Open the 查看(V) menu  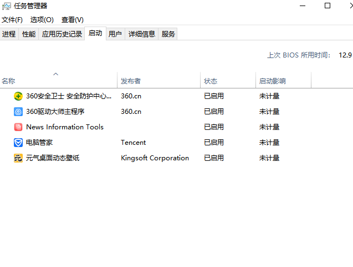[73, 20]
